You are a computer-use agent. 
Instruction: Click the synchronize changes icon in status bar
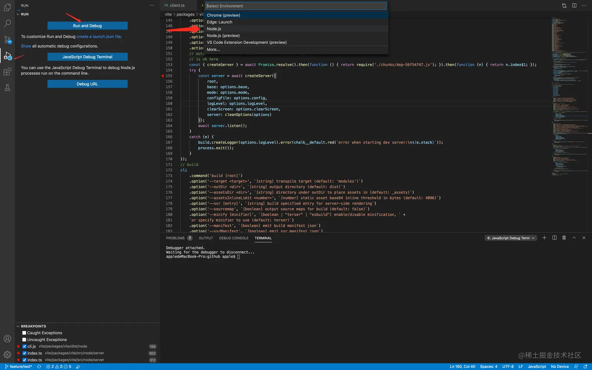point(39,367)
